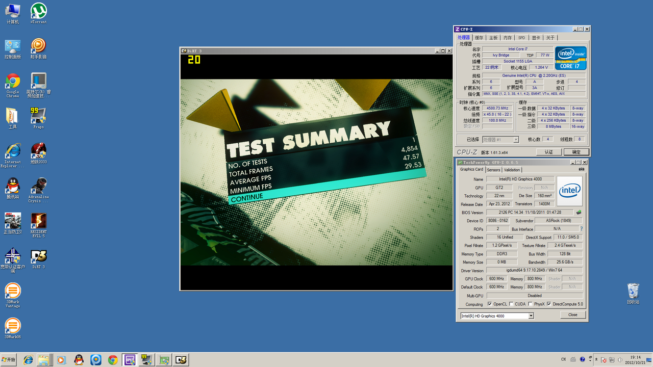Open the µTorrent desktop icon
The height and width of the screenshot is (367, 653).
[38, 13]
